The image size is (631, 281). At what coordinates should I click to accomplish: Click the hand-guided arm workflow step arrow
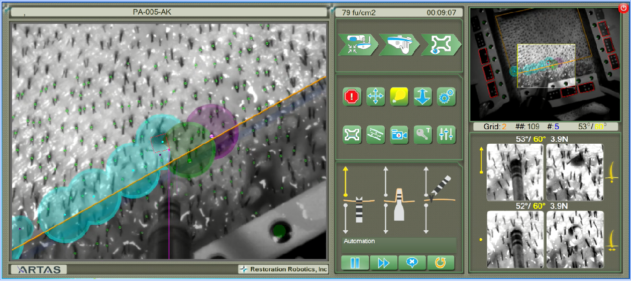point(399,45)
